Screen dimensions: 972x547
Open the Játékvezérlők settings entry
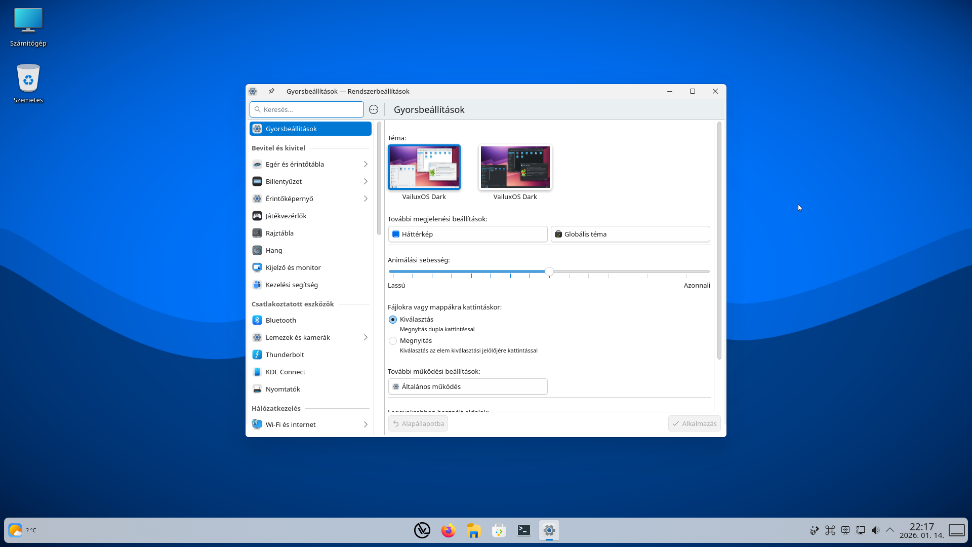point(286,216)
